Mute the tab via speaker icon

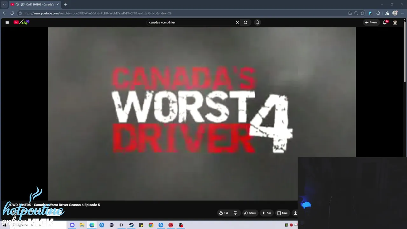click(x=17, y=4)
